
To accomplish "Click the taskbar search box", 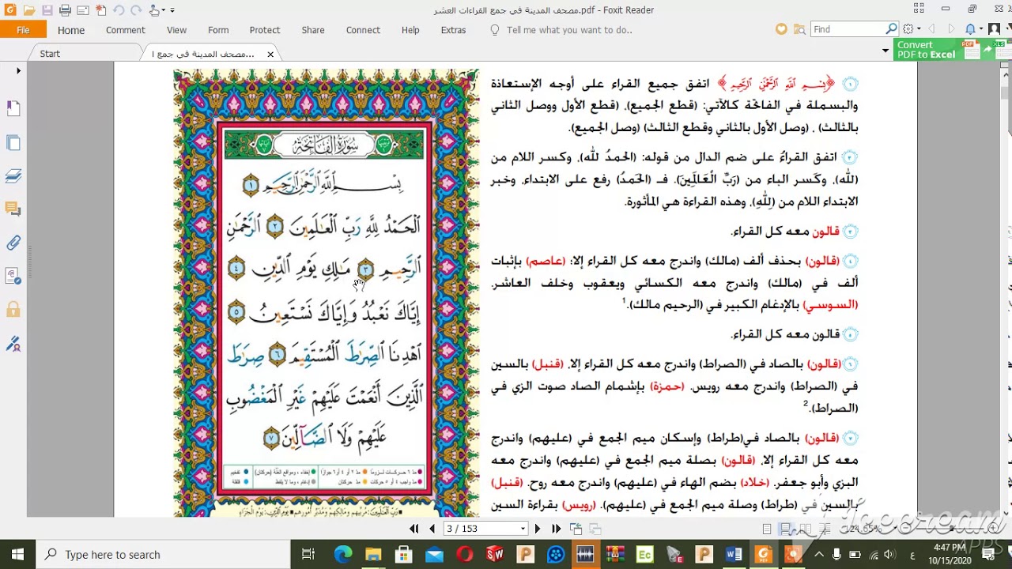I will pos(164,554).
